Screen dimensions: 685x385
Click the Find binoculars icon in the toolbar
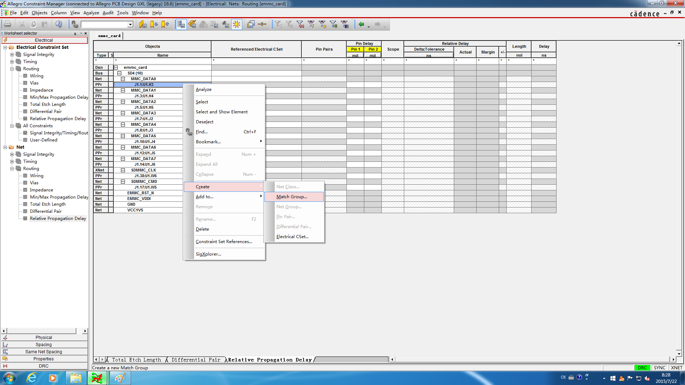pyautogui.click(x=75, y=24)
